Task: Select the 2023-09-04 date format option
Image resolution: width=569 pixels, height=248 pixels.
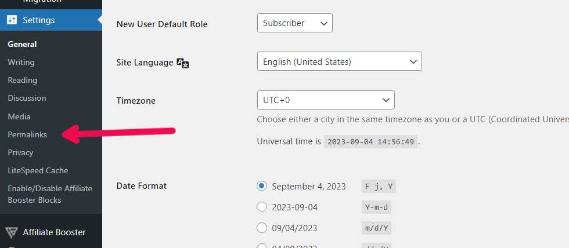Action: [262, 207]
